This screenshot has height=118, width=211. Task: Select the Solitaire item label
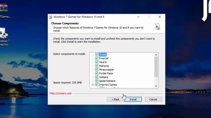[104, 77]
